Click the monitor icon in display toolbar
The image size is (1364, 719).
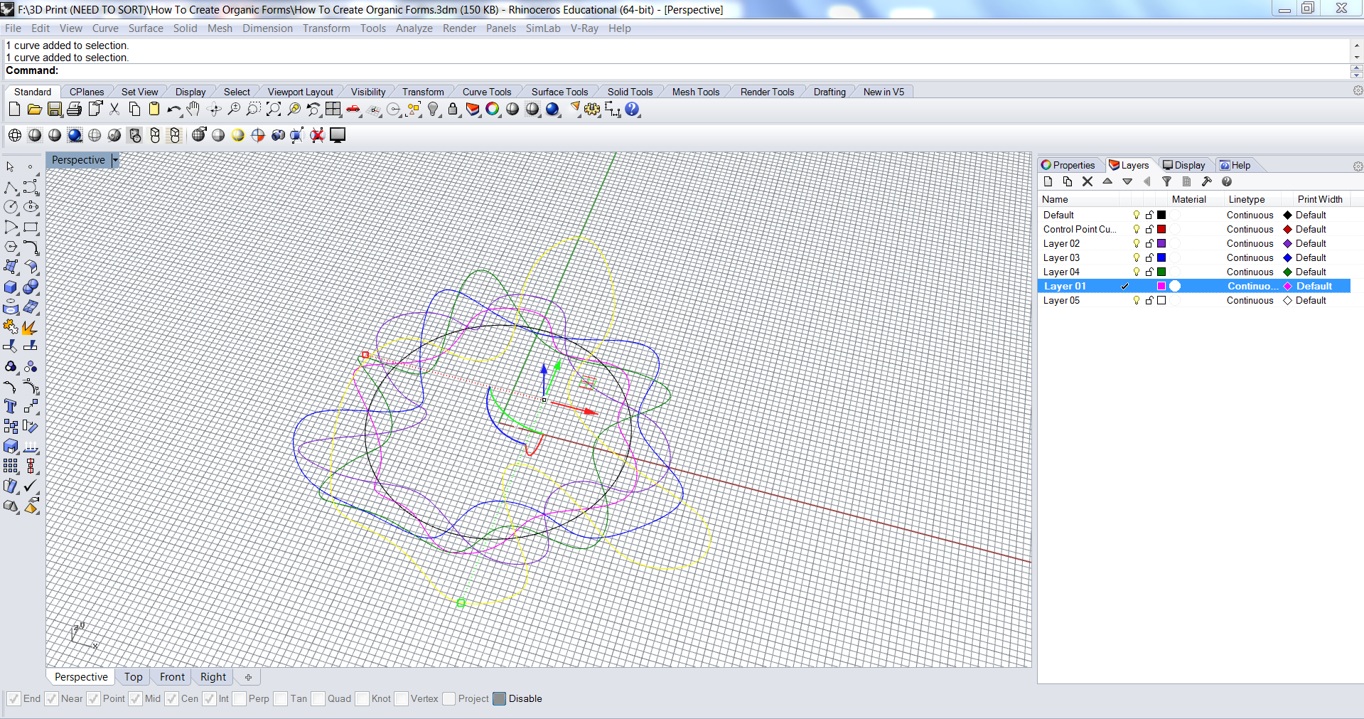point(338,135)
